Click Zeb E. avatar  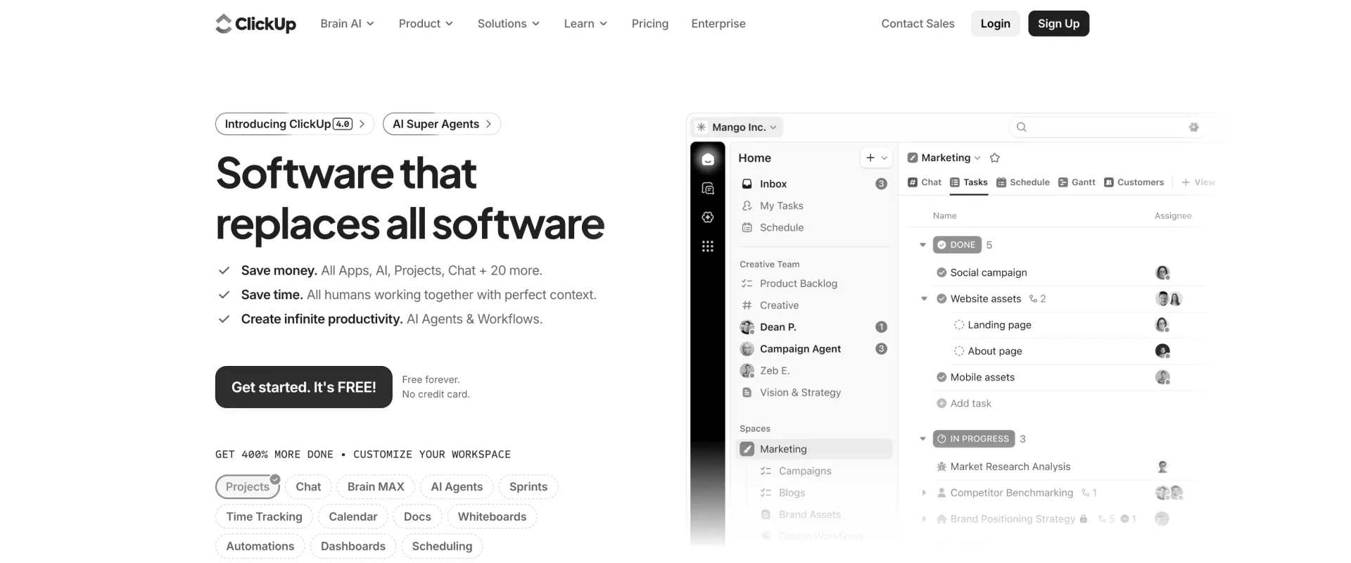click(747, 371)
